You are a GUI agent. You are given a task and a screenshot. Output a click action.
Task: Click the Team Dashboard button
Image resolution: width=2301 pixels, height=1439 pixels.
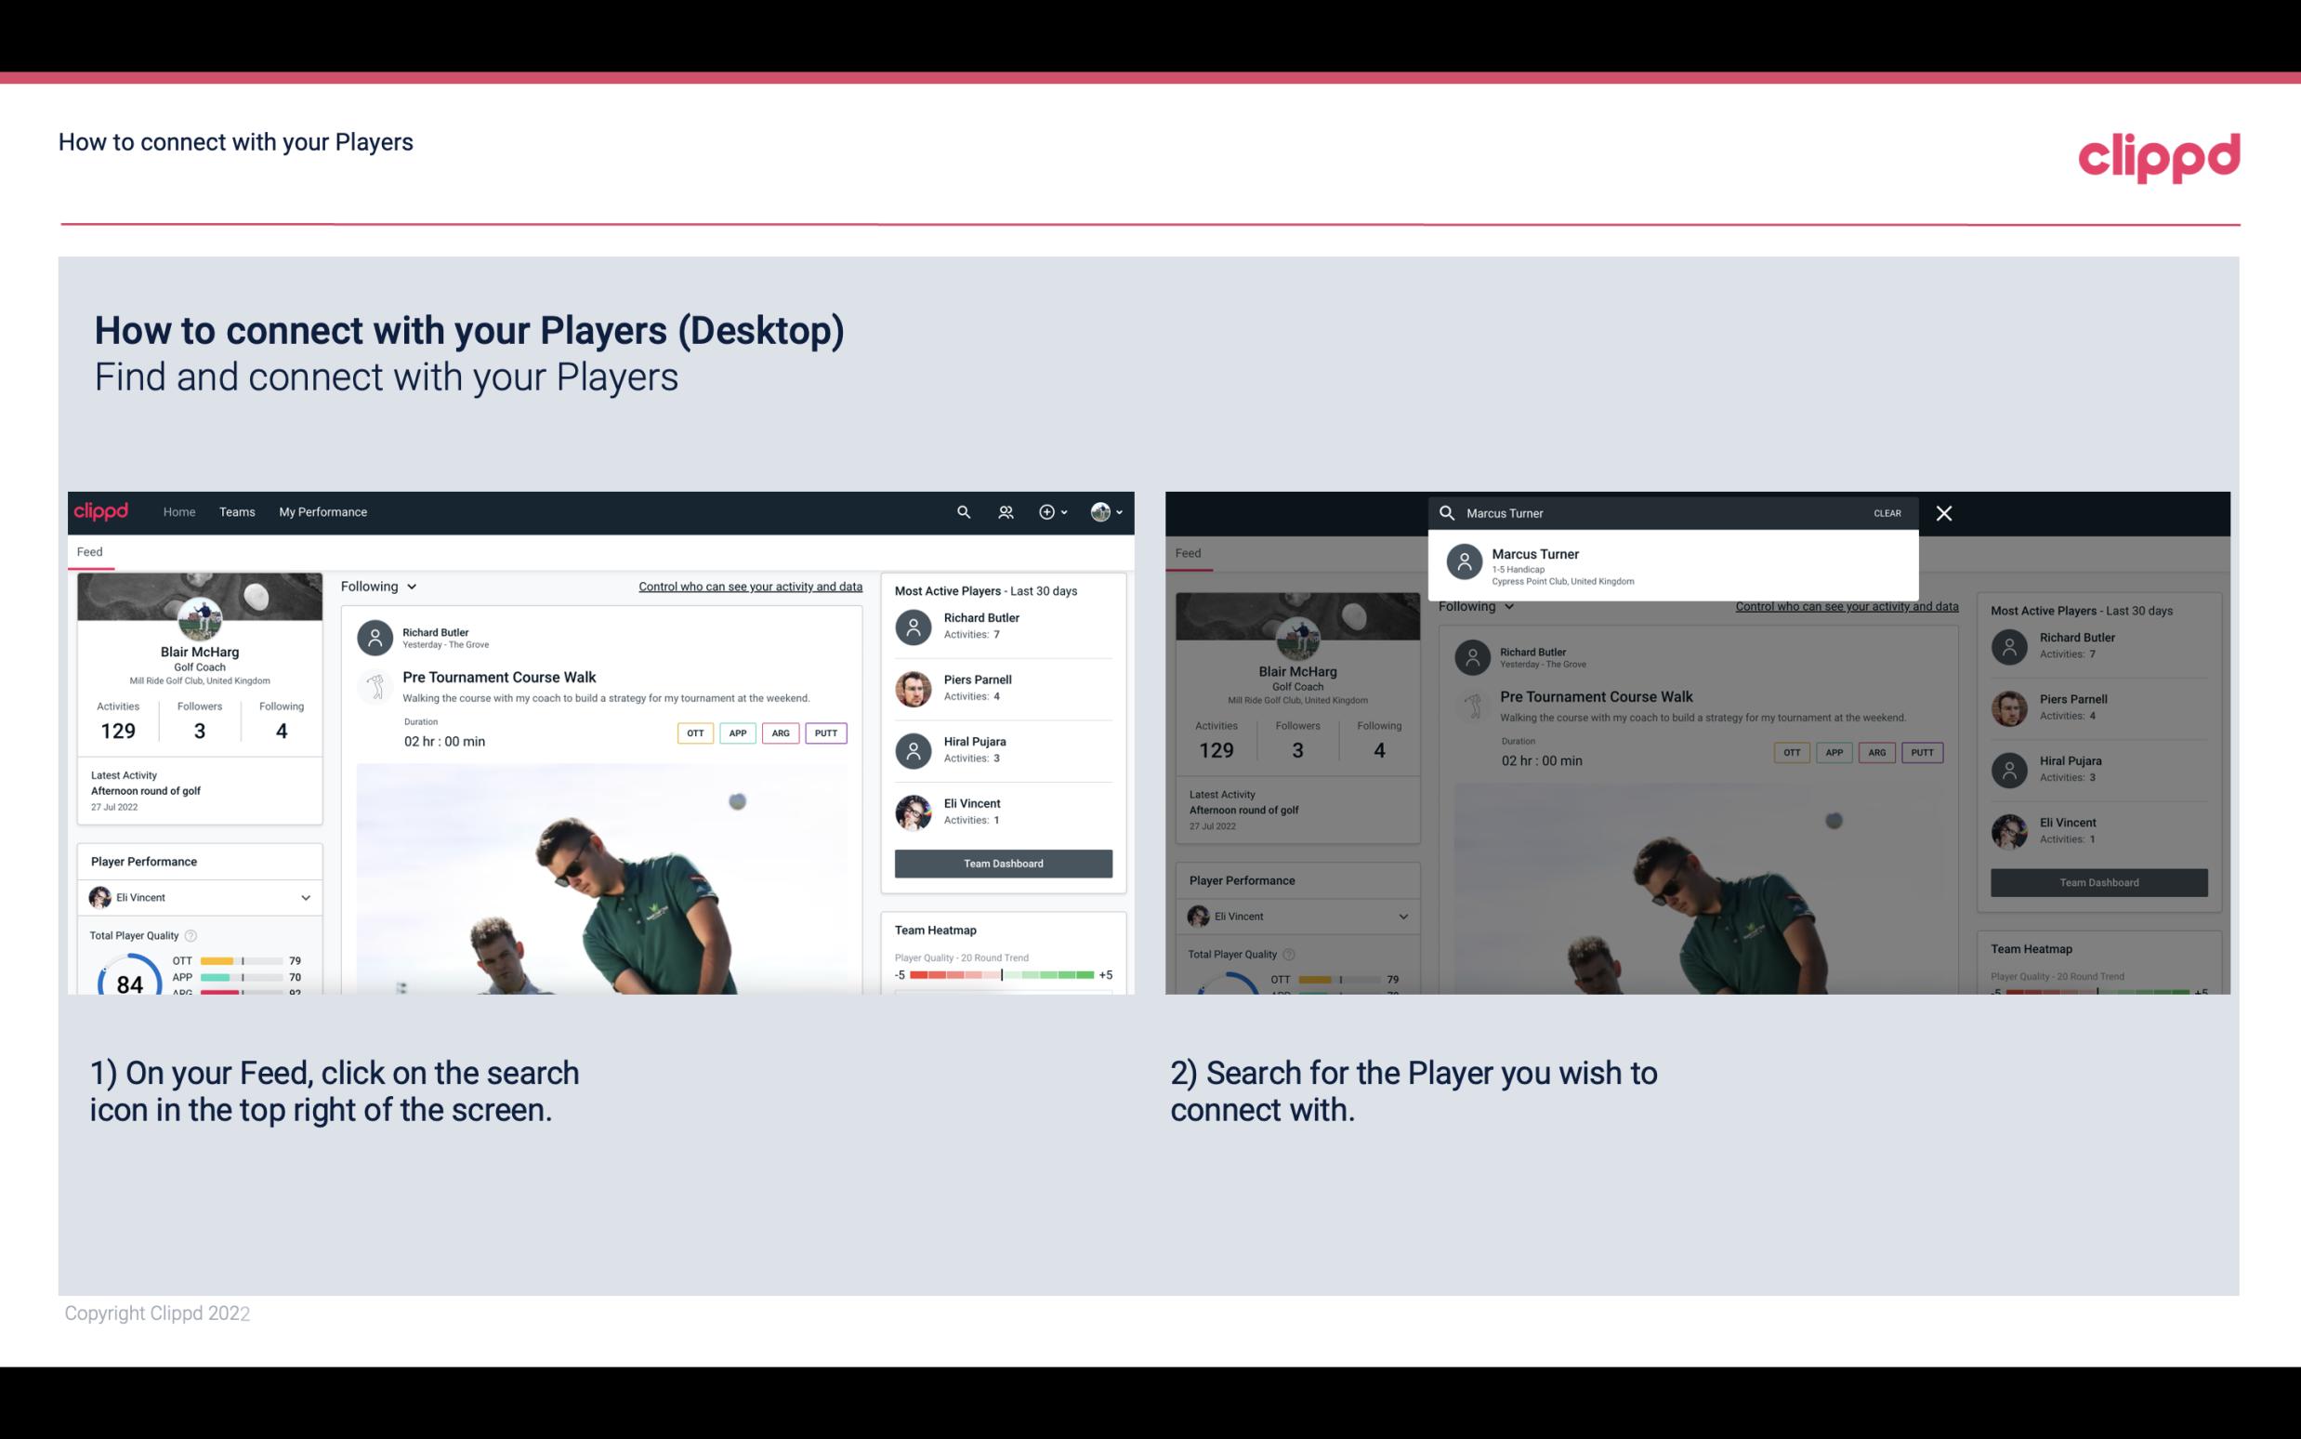click(1001, 862)
